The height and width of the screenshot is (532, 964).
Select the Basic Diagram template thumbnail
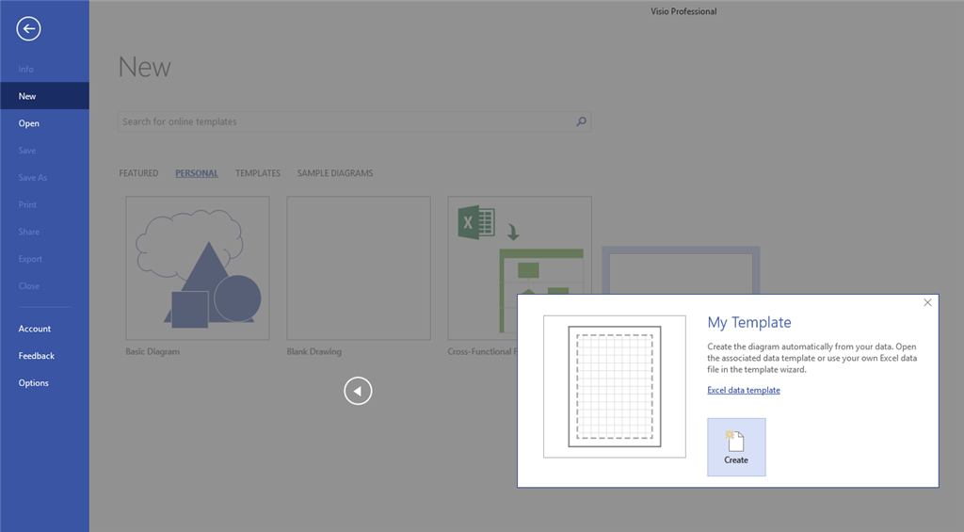coord(198,268)
